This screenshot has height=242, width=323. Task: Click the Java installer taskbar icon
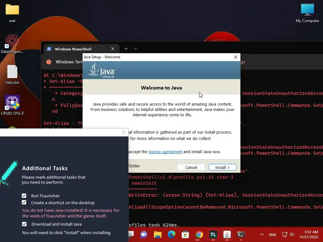click(x=227, y=234)
